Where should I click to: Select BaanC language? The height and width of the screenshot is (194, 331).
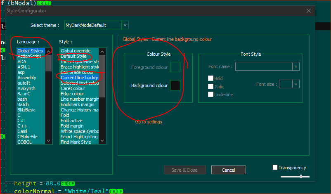click(31, 94)
